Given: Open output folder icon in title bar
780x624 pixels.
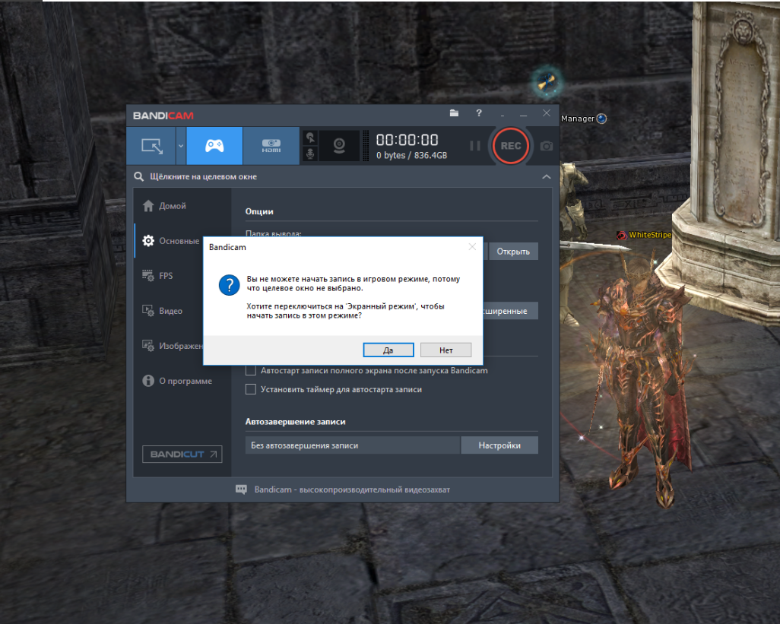Looking at the screenshot, I should coord(454,113).
